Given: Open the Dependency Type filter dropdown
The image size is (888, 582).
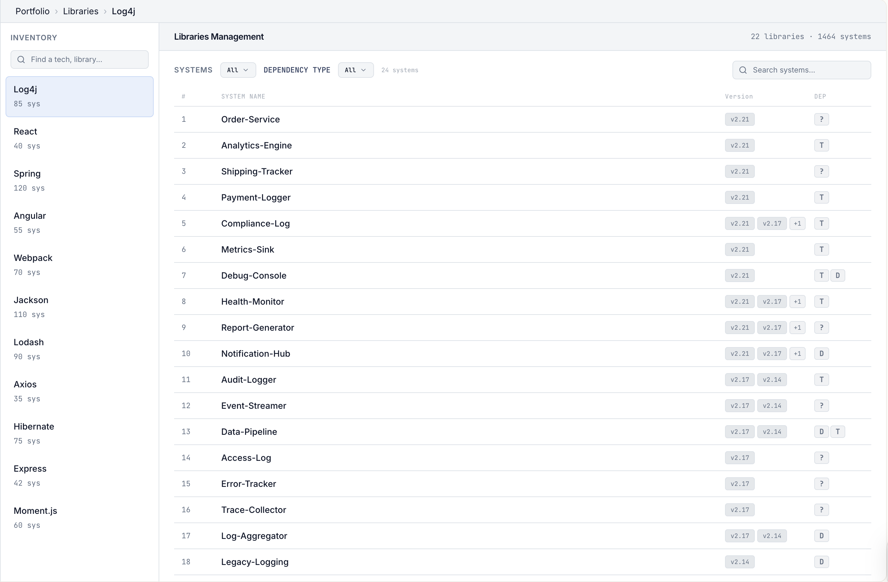Looking at the screenshot, I should [x=355, y=70].
